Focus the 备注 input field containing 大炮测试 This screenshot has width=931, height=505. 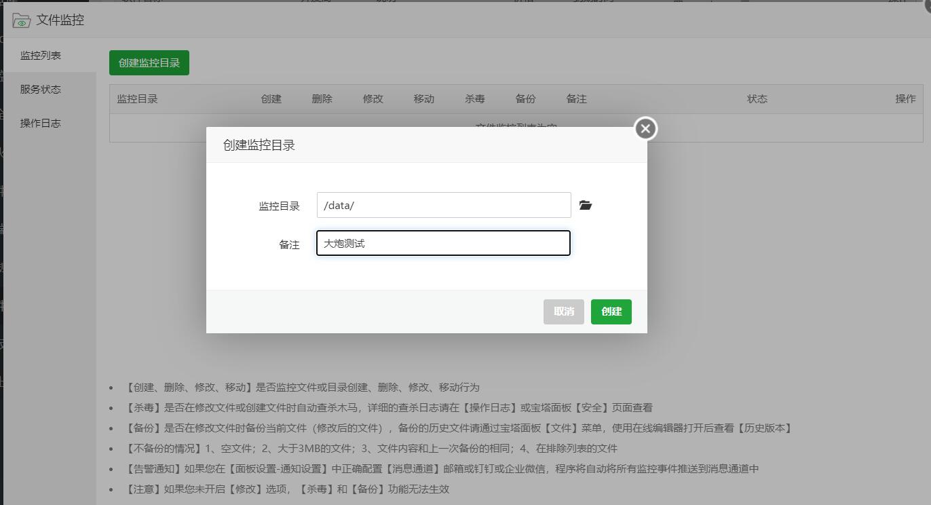444,243
